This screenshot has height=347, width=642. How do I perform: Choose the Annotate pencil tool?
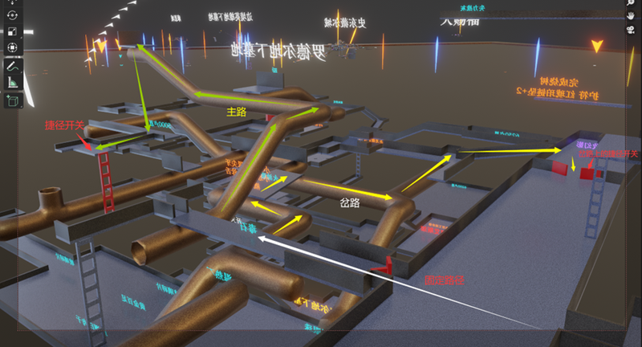12,67
